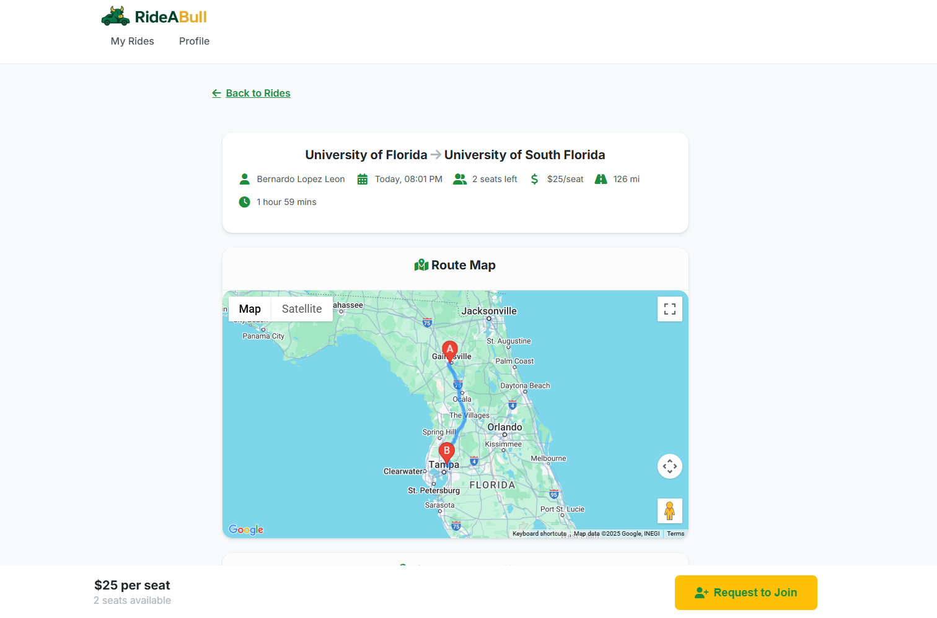Click the 'Today, 08:01 PM' text

point(408,179)
